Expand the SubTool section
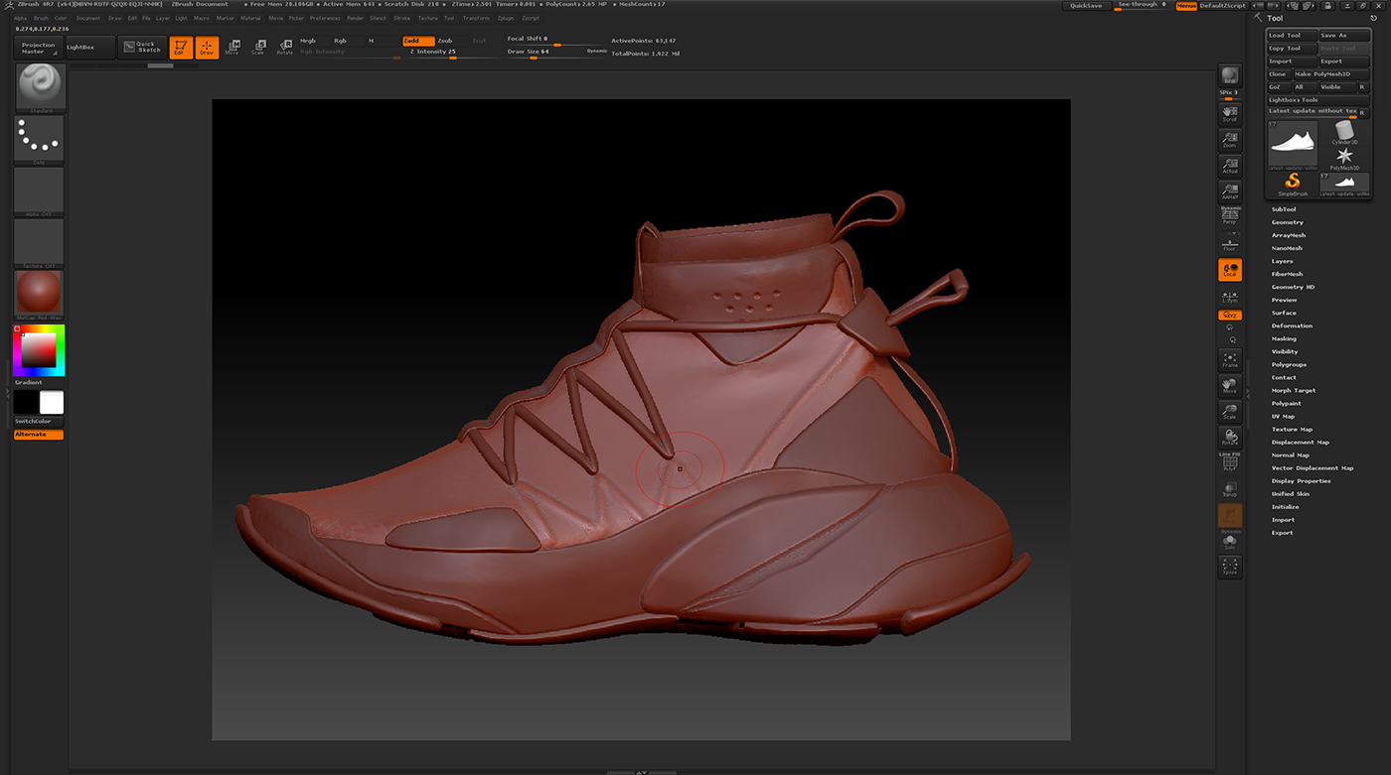The height and width of the screenshot is (775, 1391). pos(1283,208)
